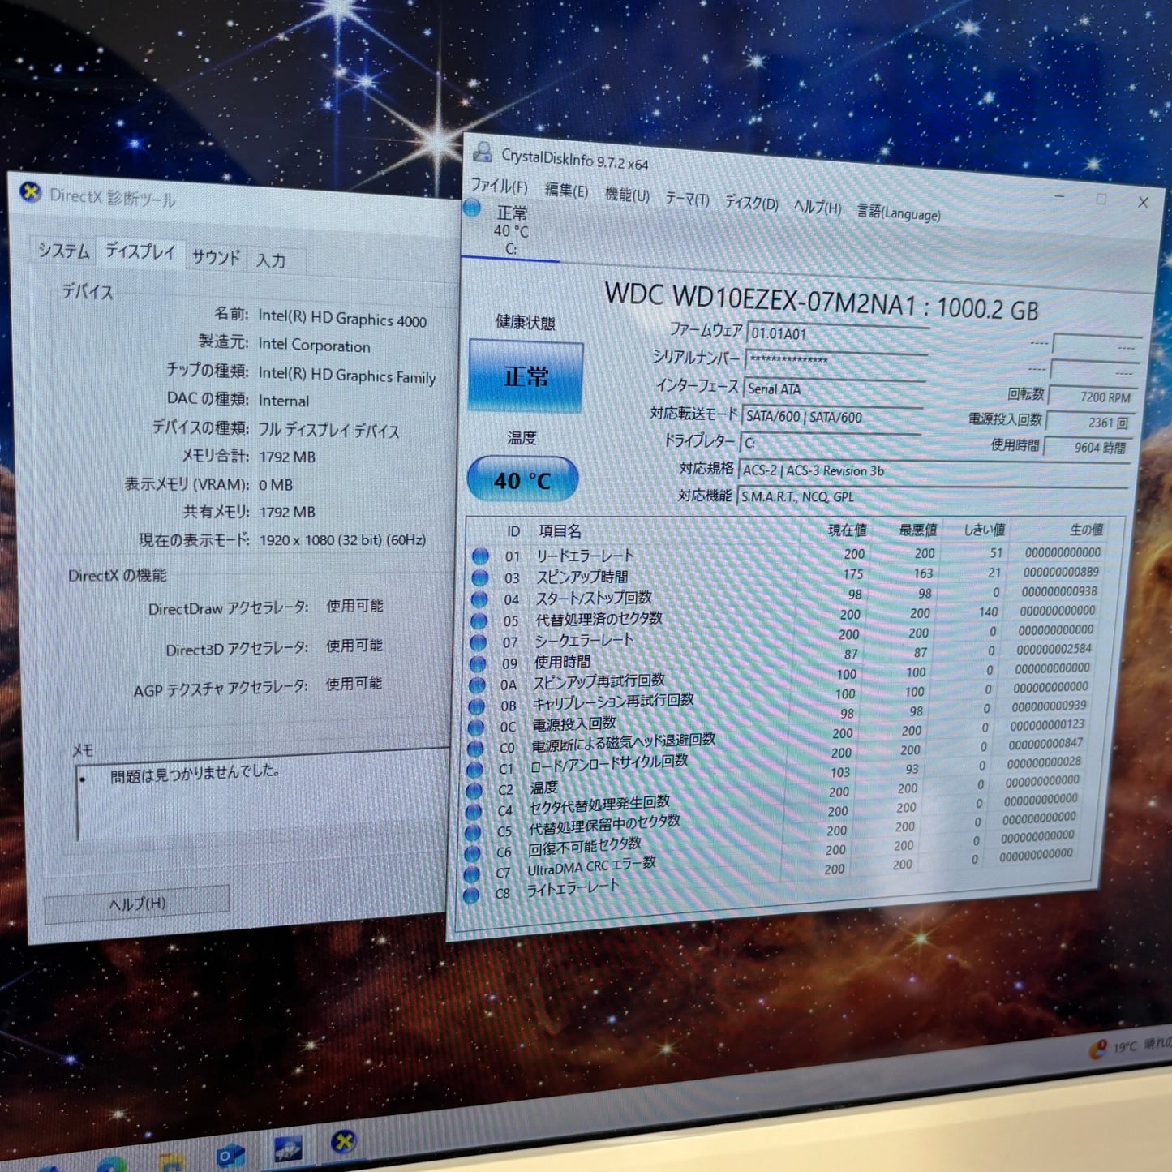Click the CrystalDiskInfo title bar app icon

[x=483, y=152]
